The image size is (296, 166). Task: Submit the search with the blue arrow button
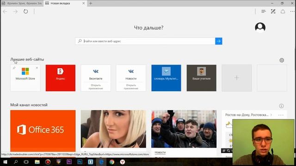[x=219, y=41]
